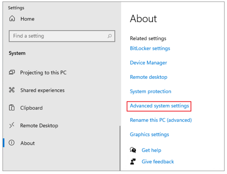Click the Projecting to this PC icon

coord(12,72)
